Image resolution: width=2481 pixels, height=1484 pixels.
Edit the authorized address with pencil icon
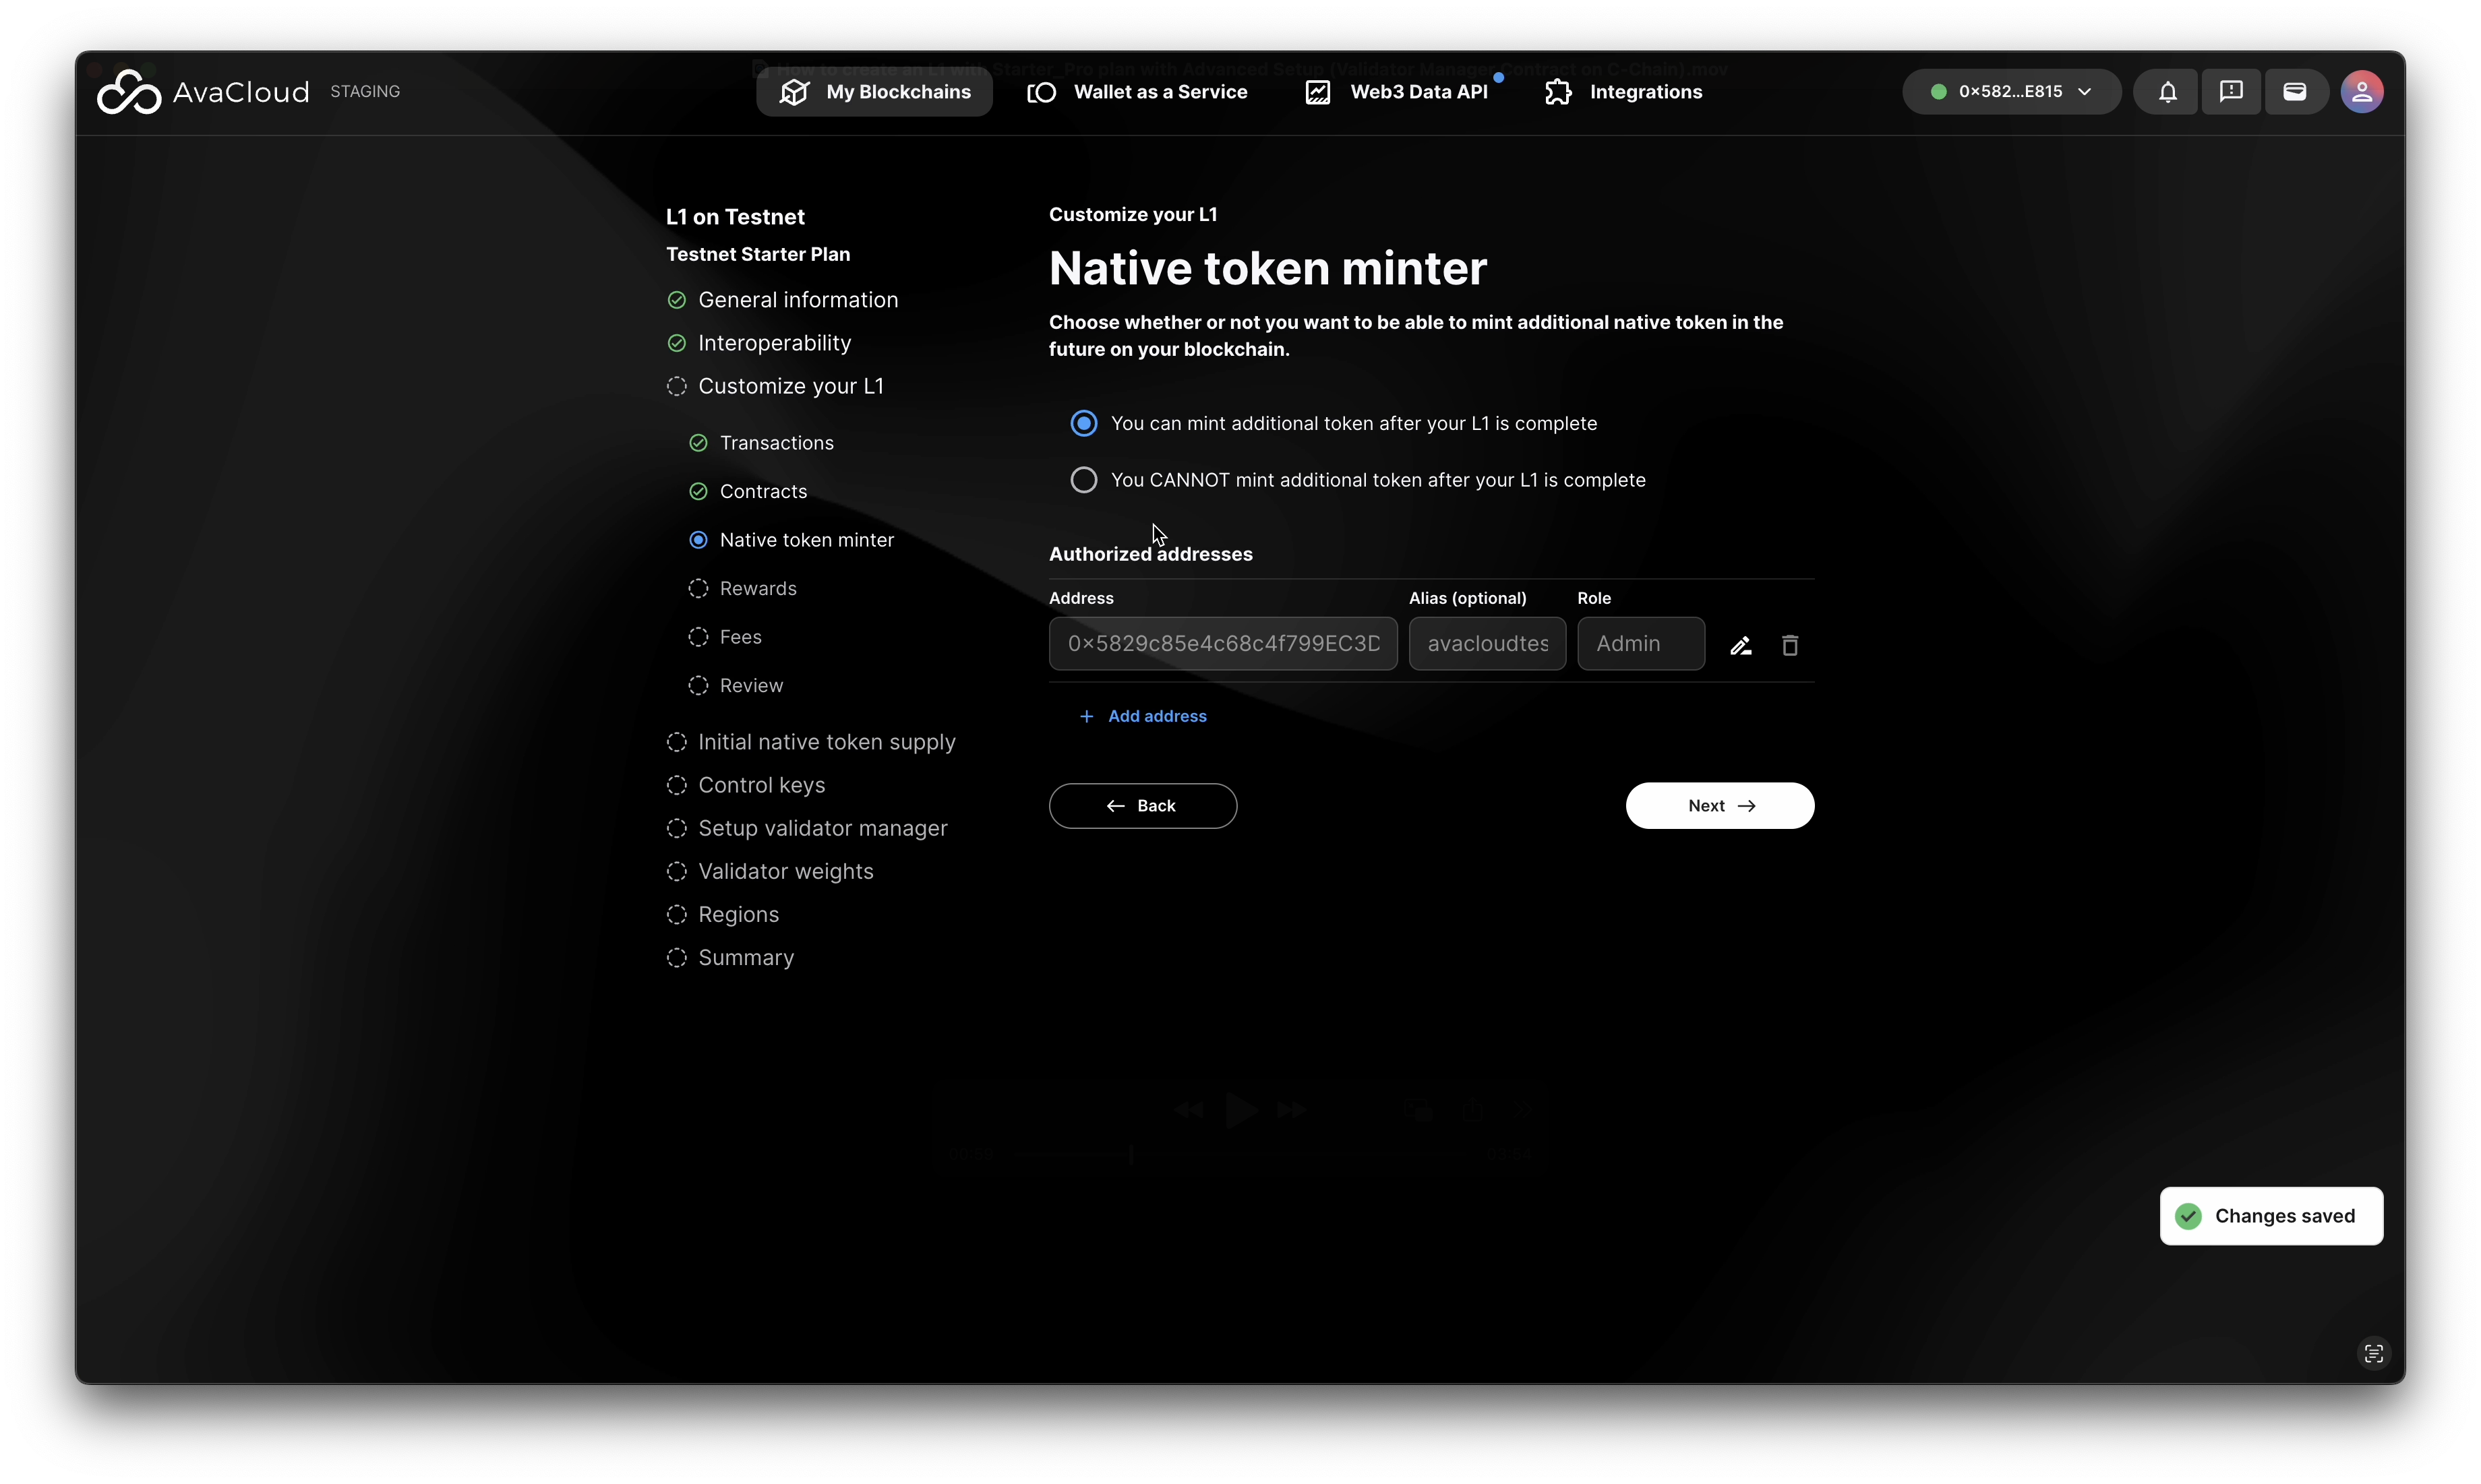(x=1741, y=646)
